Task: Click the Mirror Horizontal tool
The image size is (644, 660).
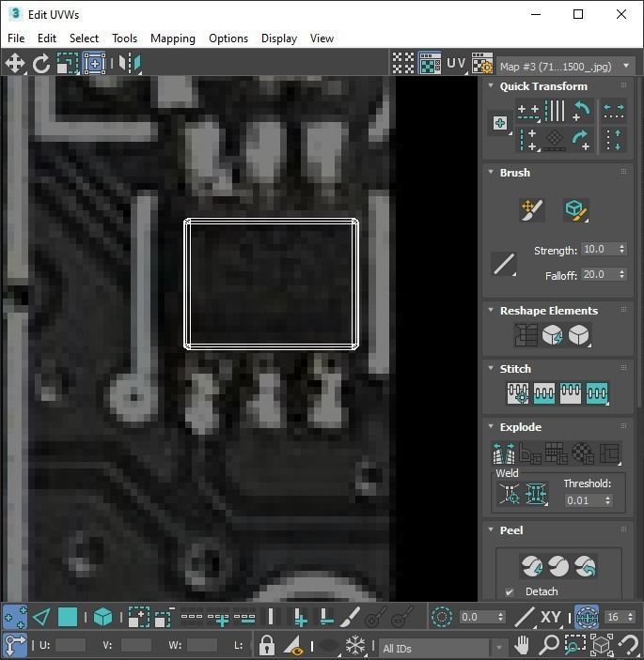Action: (x=130, y=64)
